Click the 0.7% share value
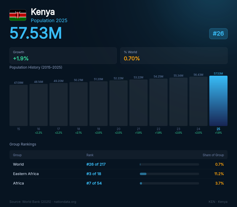Screen dimensions: 237x207 (220, 164)
